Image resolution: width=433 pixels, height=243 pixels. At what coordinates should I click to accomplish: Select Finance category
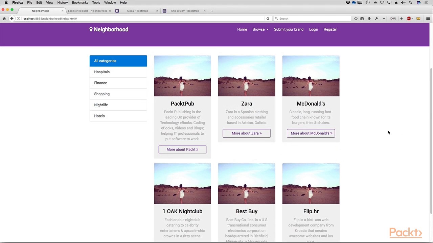click(x=118, y=83)
